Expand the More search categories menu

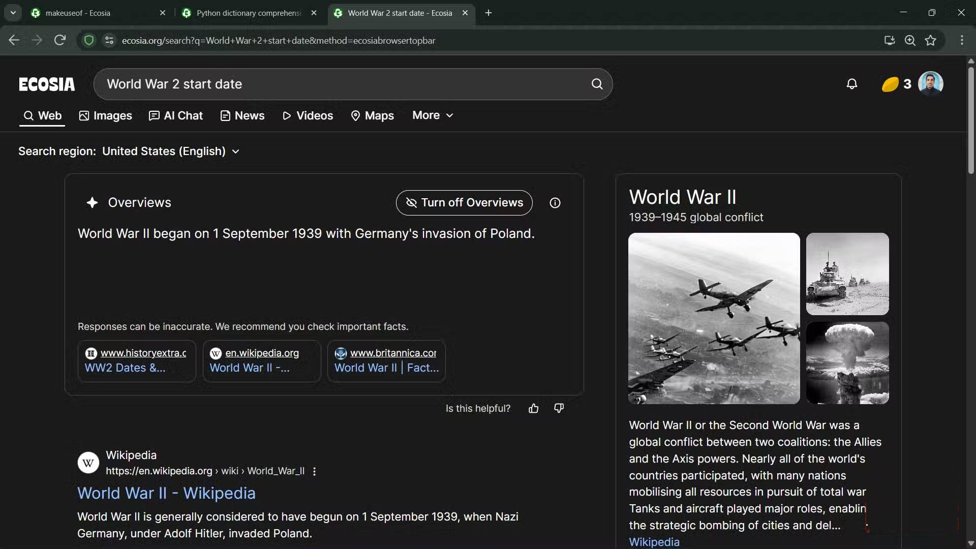coord(433,115)
